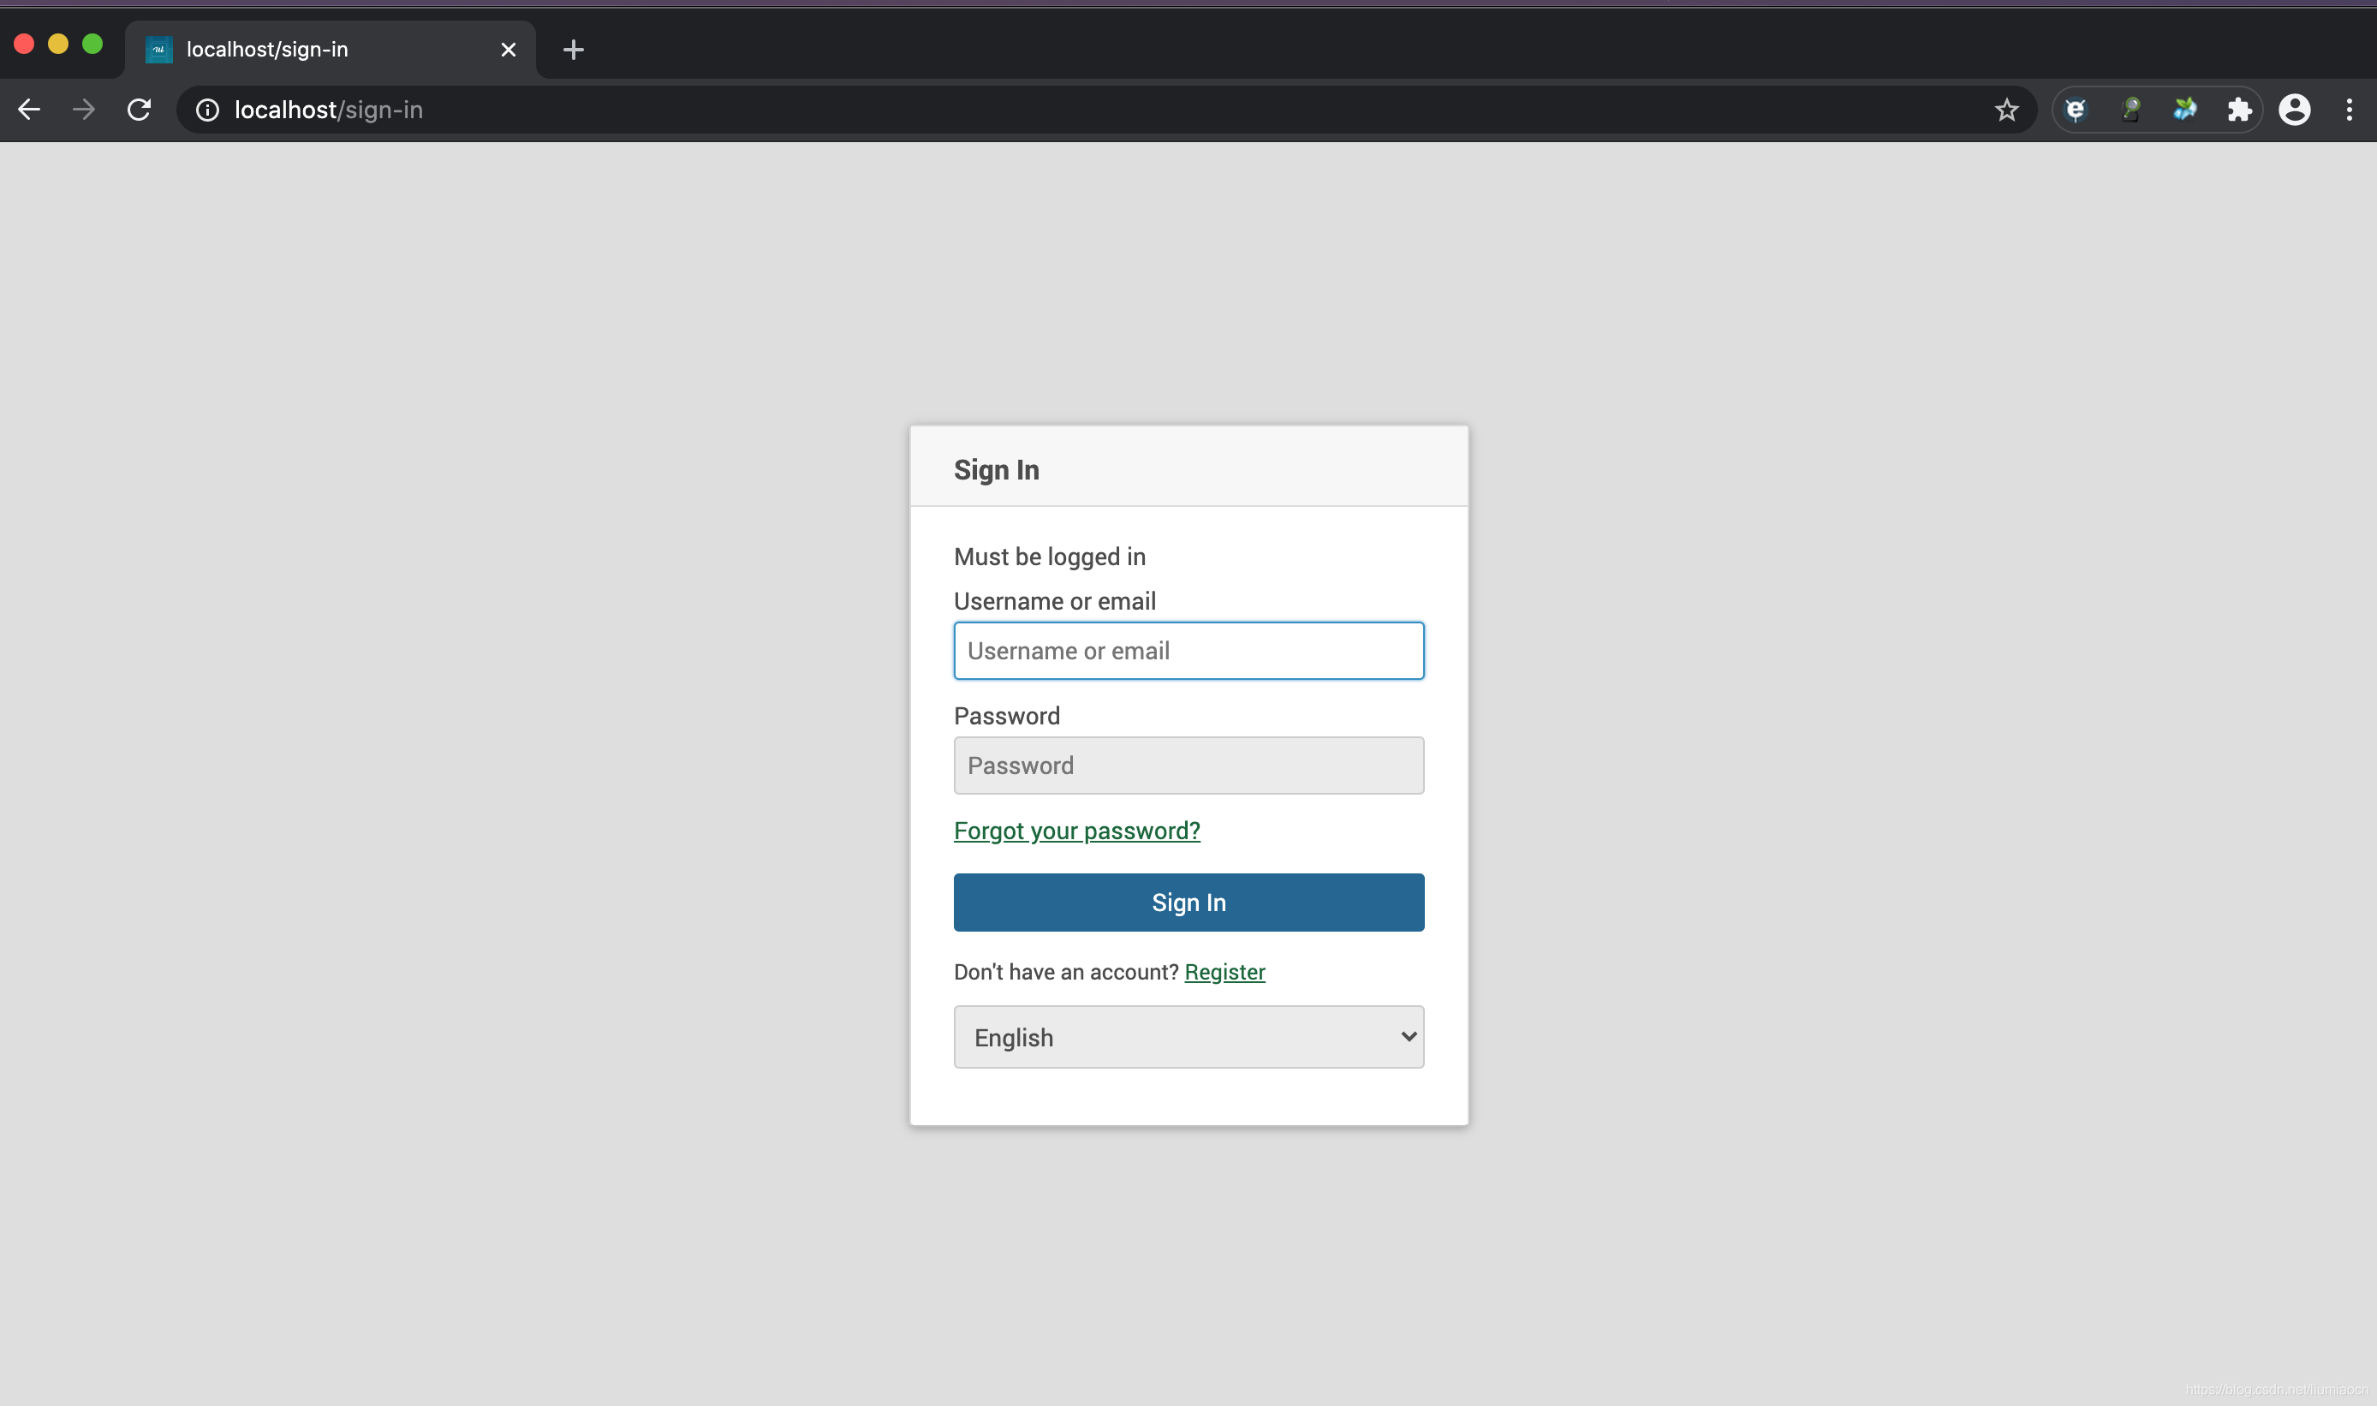
Task: Open the first extension icon after the star
Action: (x=2076, y=110)
